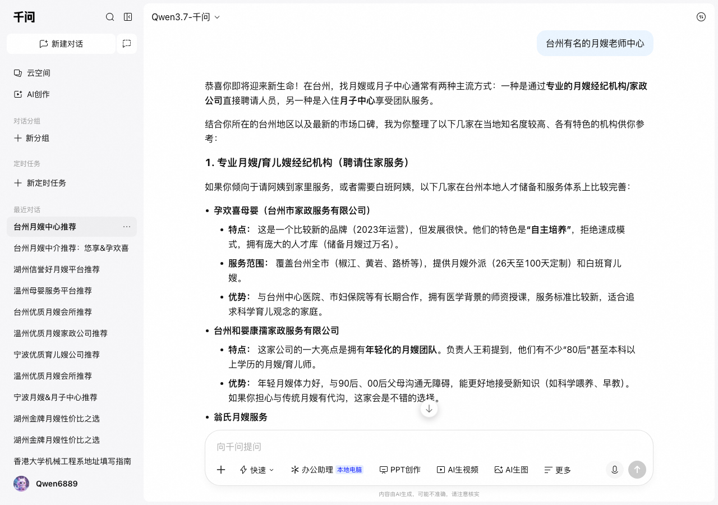Open conversation 湖州信誉好月嫂平台推荐
718x505 pixels.
point(72,269)
